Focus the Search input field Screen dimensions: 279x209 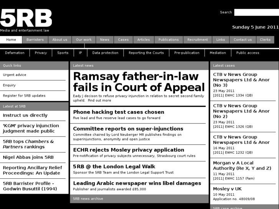(257, 12)
